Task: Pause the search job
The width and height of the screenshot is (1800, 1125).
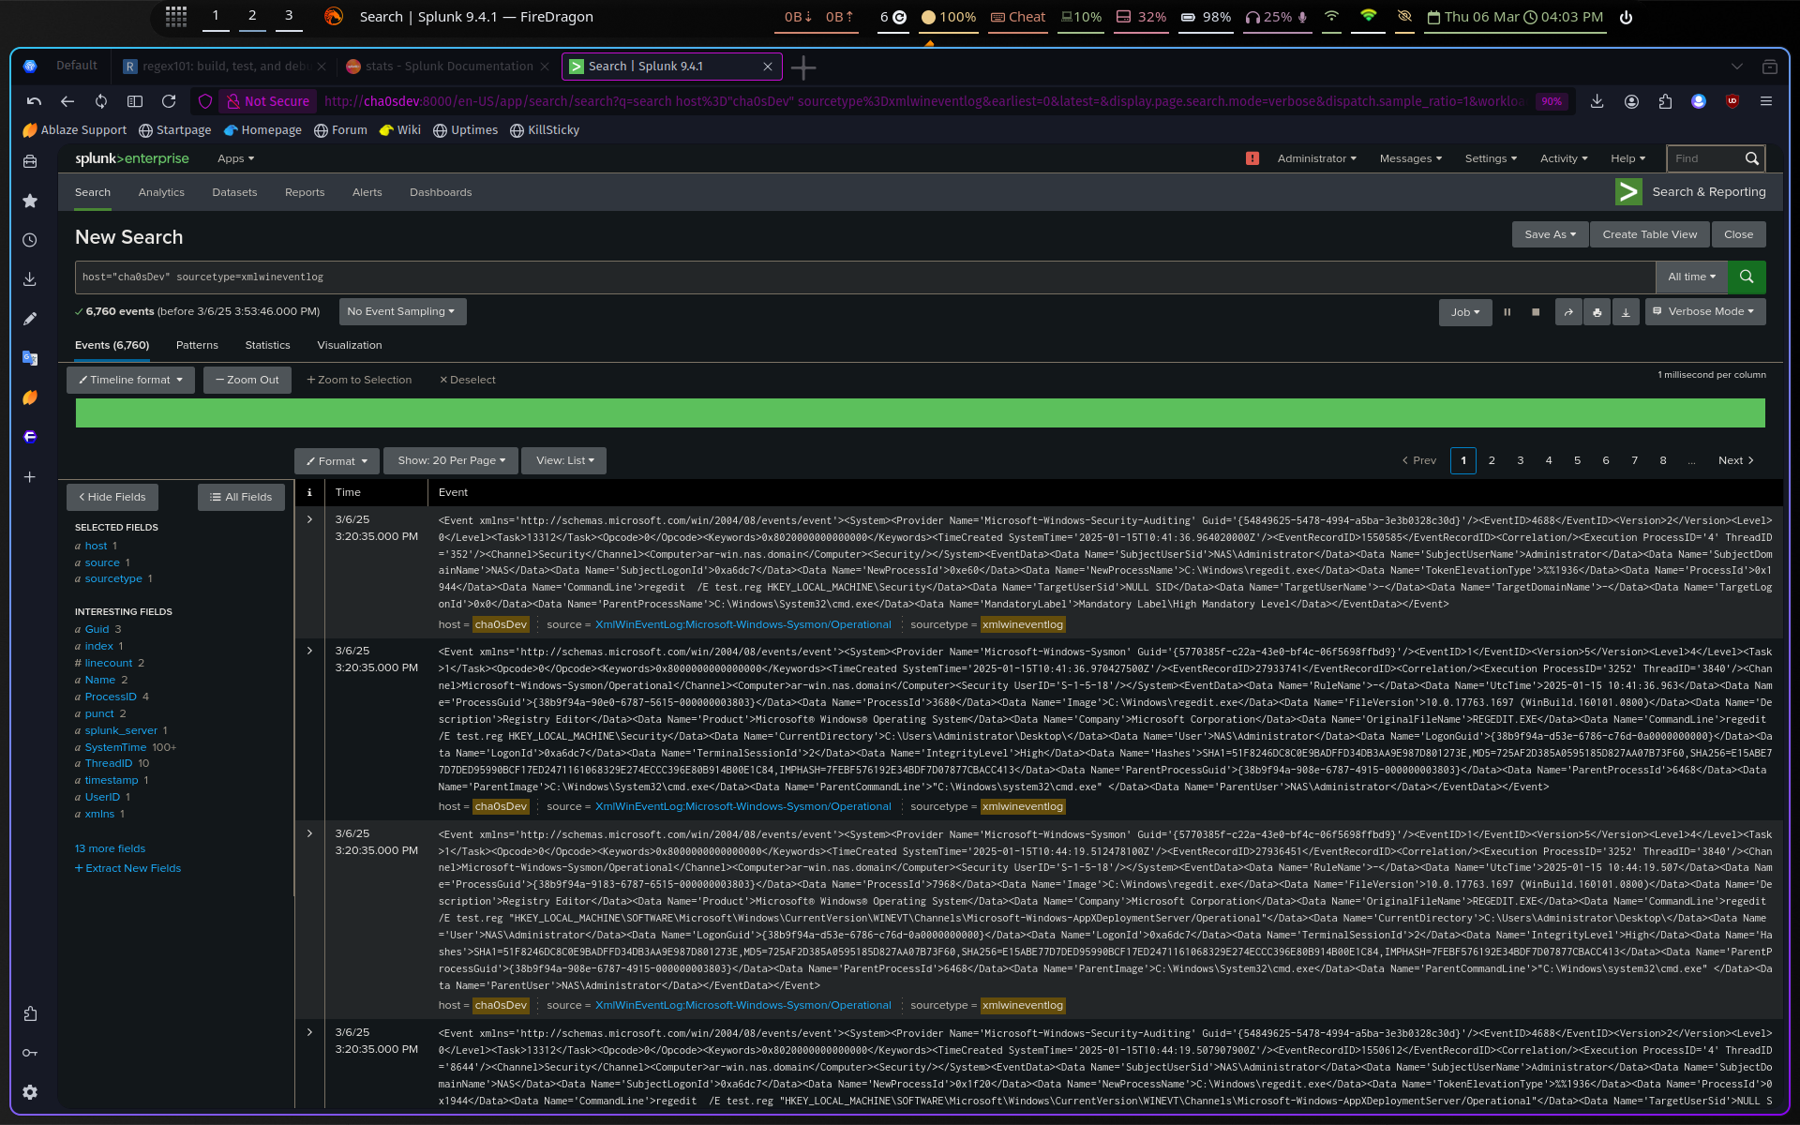Action: coord(1507,312)
